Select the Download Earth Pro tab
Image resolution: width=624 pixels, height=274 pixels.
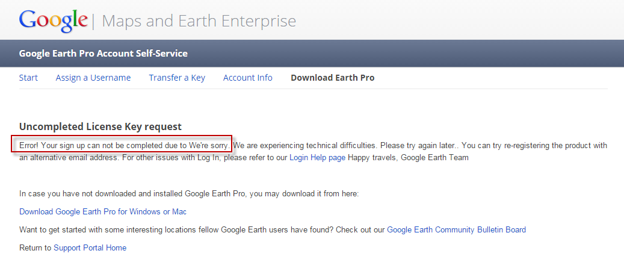332,78
